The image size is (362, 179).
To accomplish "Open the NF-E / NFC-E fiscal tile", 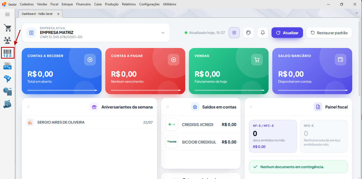I will 273,136.
